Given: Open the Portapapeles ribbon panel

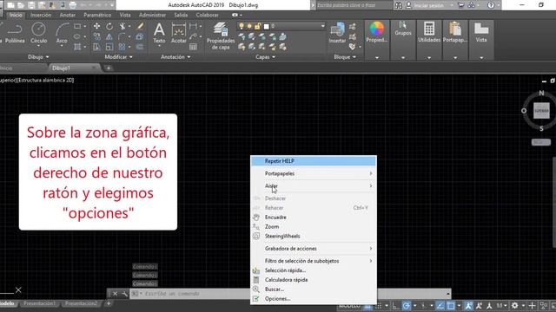Looking at the screenshot, I should [x=455, y=33].
